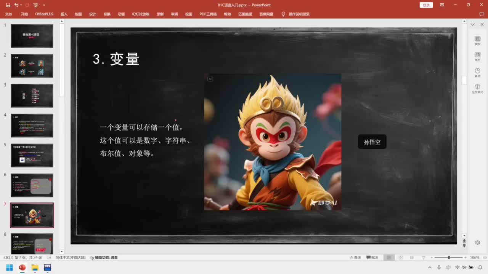Open the 帮助 tab
This screenshot has width=488, height=274.
(228, 14)
